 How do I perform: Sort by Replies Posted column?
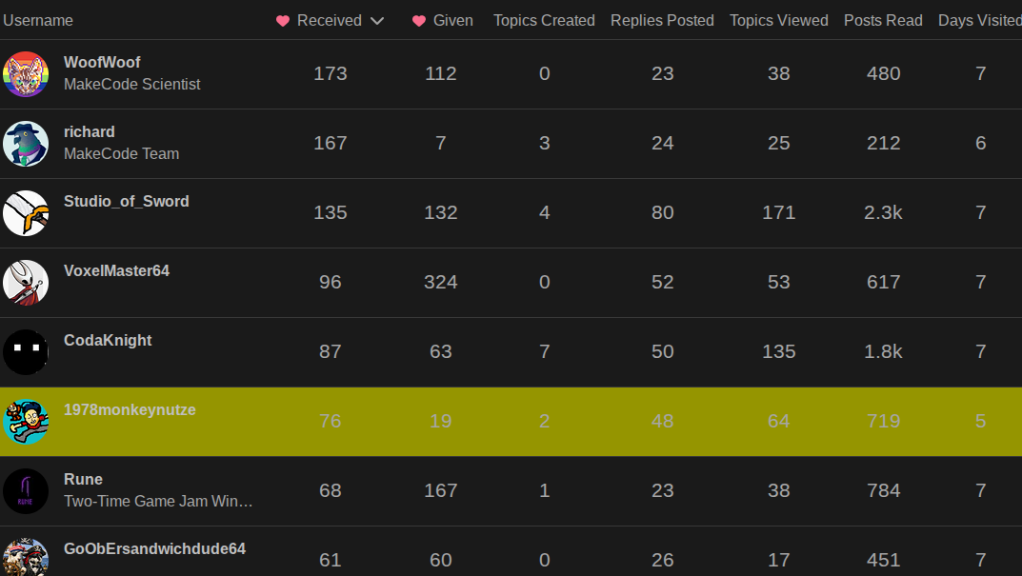point(662,21)
